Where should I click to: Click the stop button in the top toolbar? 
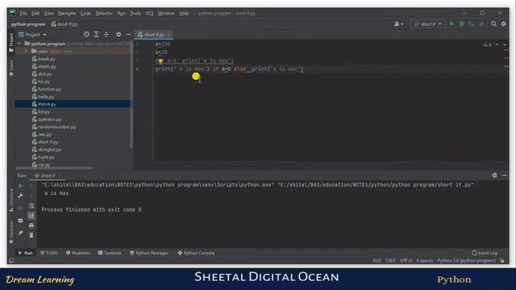tap(481, 24)
